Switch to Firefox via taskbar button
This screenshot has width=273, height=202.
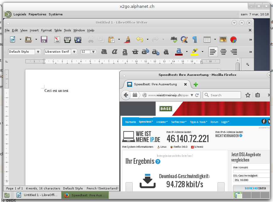pyautogui.click(x=85, y=195)
